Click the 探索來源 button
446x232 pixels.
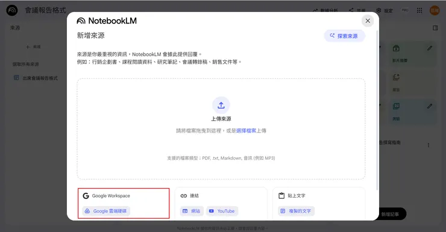[x=344, y=36]
